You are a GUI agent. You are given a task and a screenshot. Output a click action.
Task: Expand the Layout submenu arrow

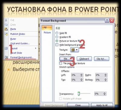coord(36,48)
